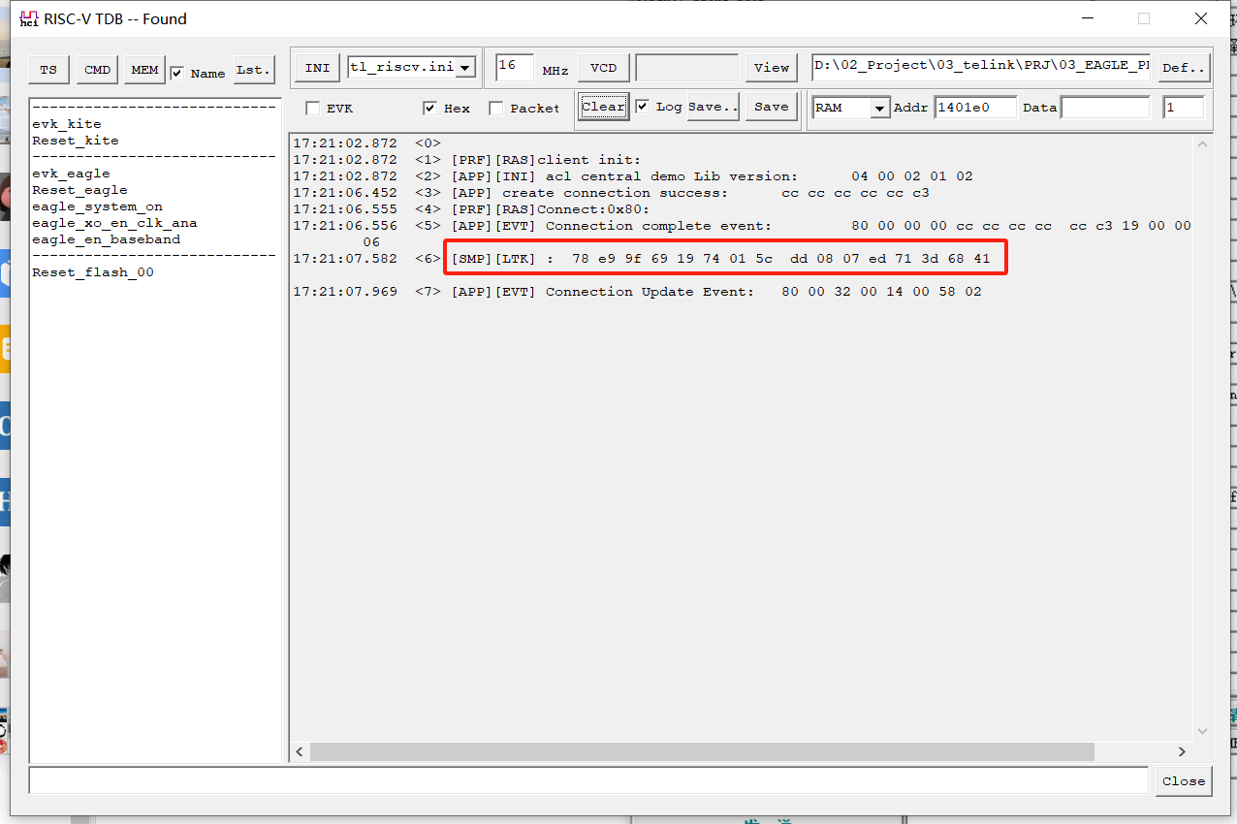
Task: Click the [SMP][LTK] log line
Action: (x=642, y=259)
